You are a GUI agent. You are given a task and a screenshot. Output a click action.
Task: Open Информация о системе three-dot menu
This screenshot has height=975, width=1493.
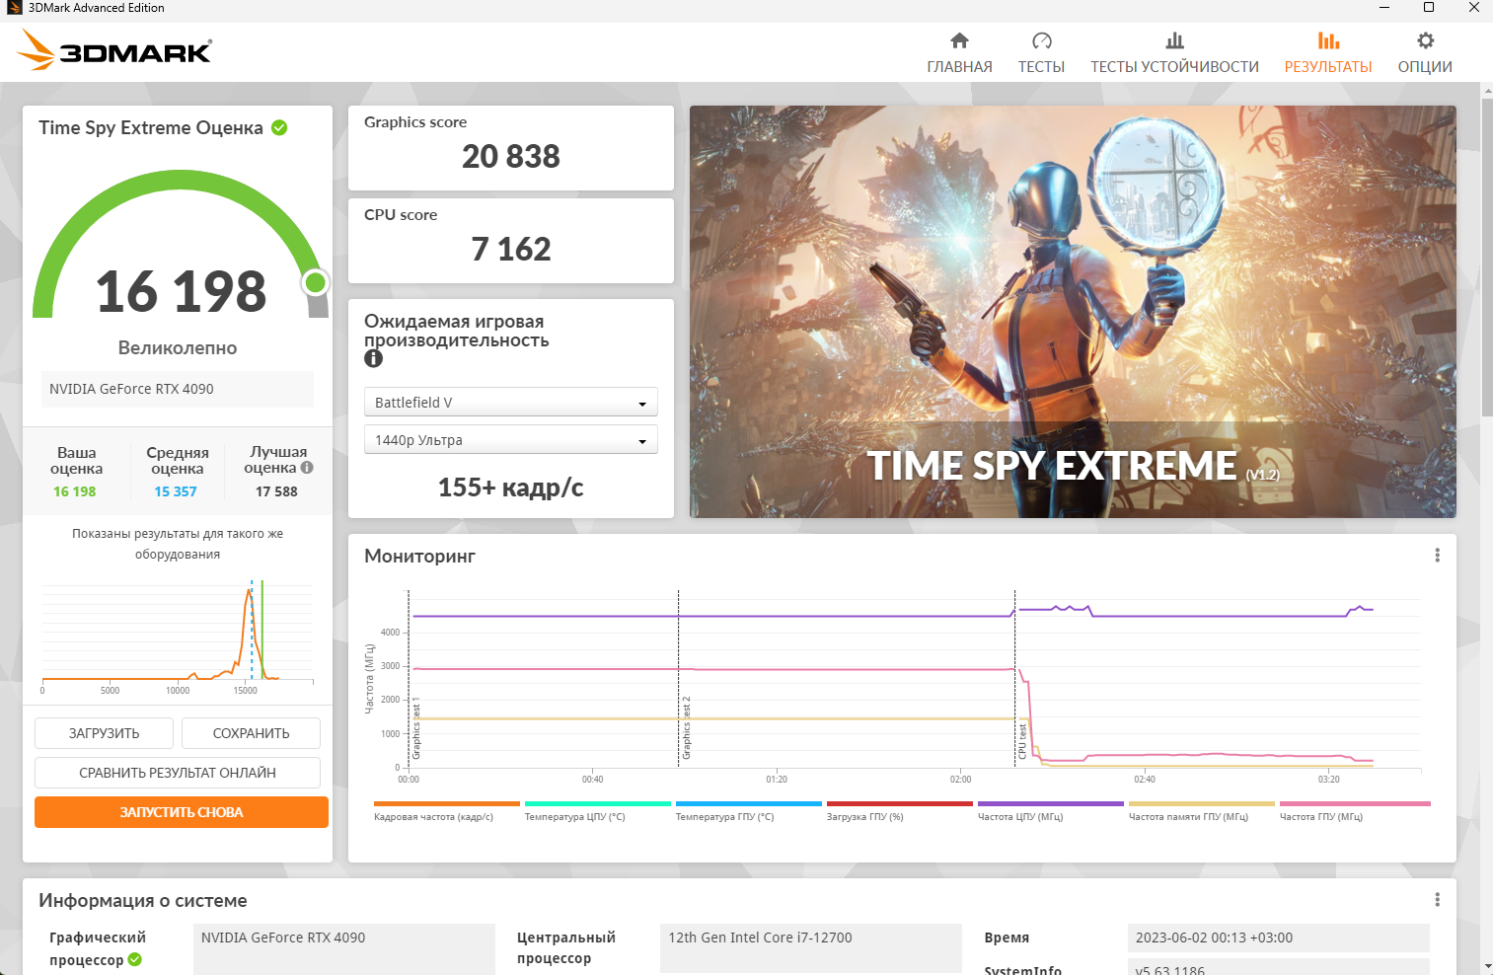pyautogui.click(x=1437, y=900)
